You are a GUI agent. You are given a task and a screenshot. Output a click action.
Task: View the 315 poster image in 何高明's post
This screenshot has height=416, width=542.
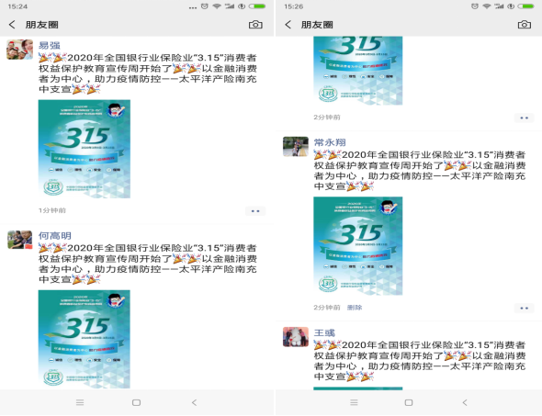click(85, 339)
